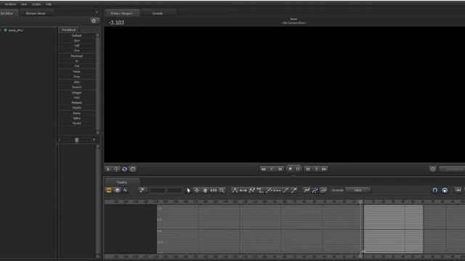Open the Window menu

10,4
